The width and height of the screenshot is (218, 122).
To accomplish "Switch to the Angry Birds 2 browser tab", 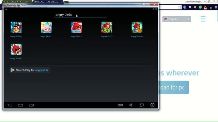I will point(17,2).
